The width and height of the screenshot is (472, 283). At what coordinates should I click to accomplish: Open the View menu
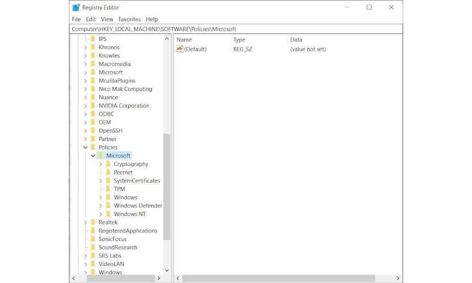pos(107,19)
